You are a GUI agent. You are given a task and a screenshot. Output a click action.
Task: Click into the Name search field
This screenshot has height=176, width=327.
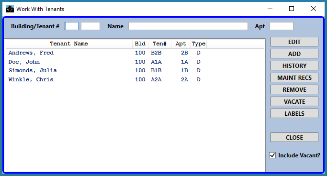(188, 26)
